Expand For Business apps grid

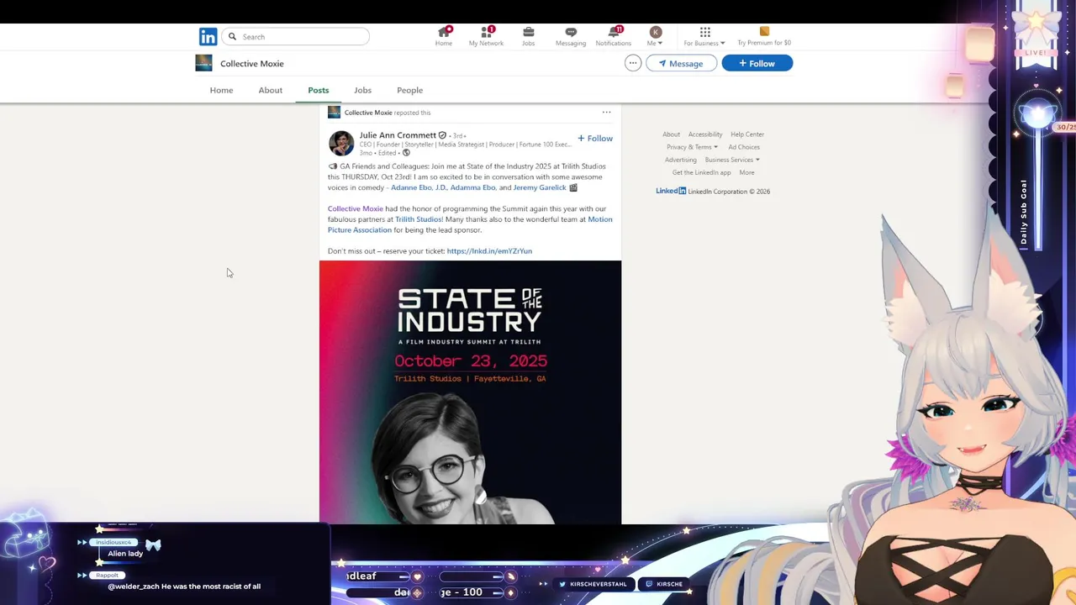[x=704, y=36]
